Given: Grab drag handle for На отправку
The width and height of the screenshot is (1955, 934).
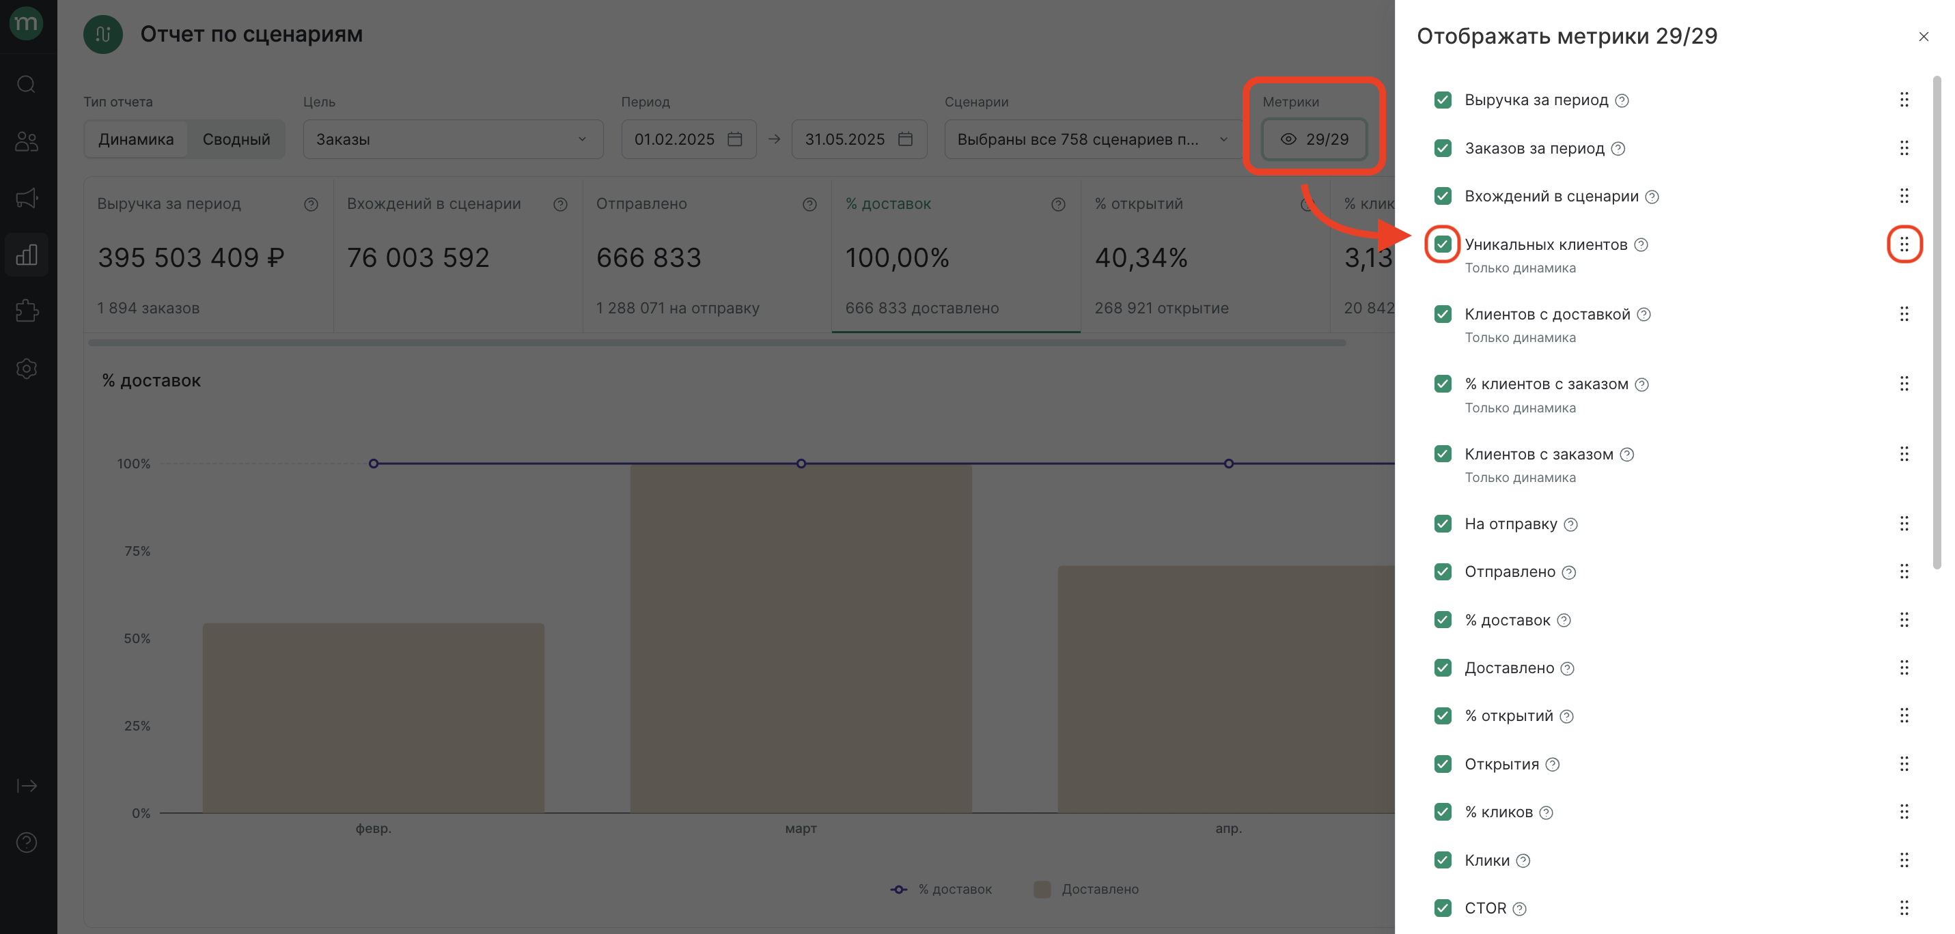Looking at the screenshot, I should click(x=1904, y=524).
